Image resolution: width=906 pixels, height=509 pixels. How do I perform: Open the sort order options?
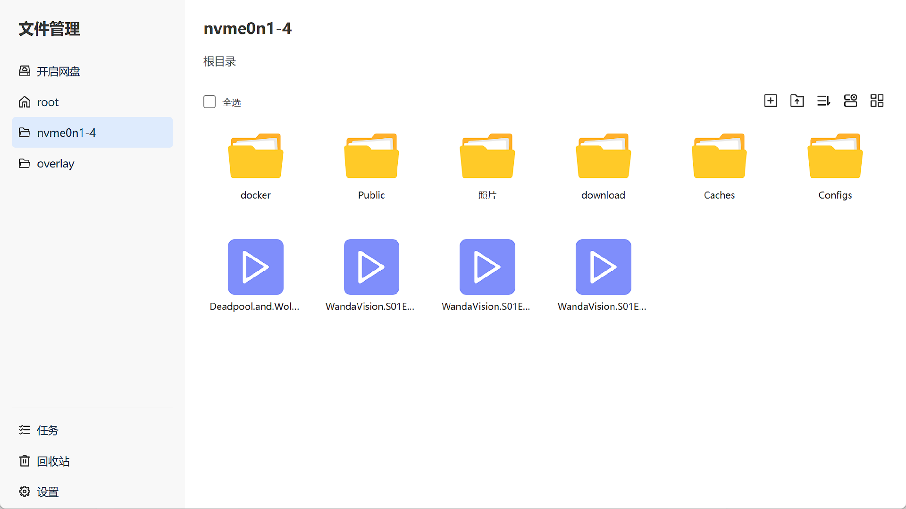coord(823,101)
